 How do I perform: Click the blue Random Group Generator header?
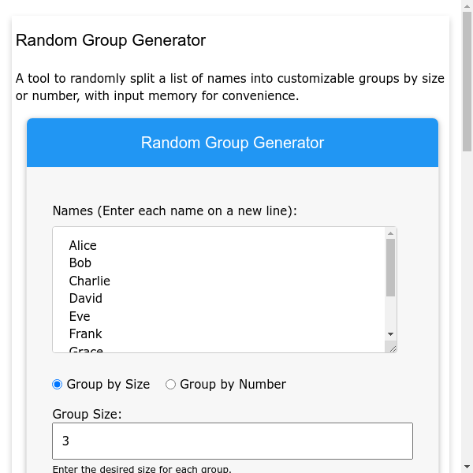[x=233, y=143]
